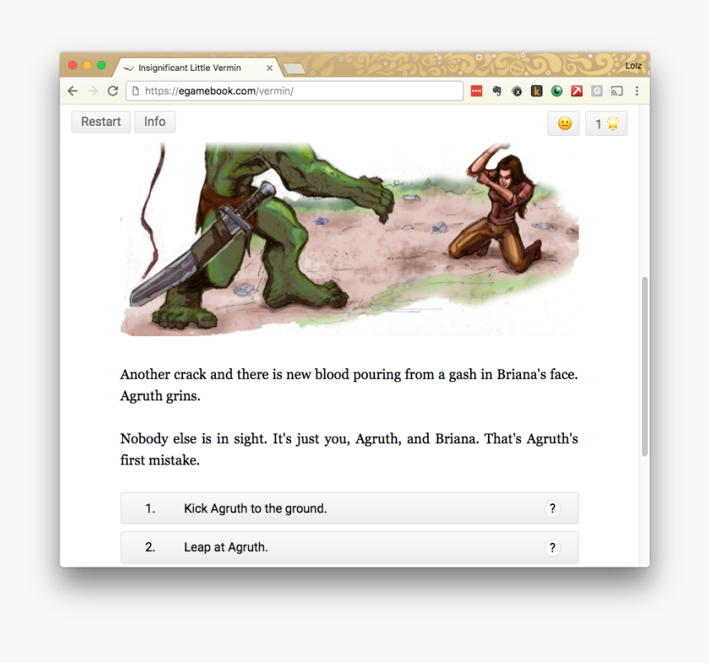Screen dimensions: 709x663
Task: Open a new tab with the blank tab button
Action: point(294,68)
